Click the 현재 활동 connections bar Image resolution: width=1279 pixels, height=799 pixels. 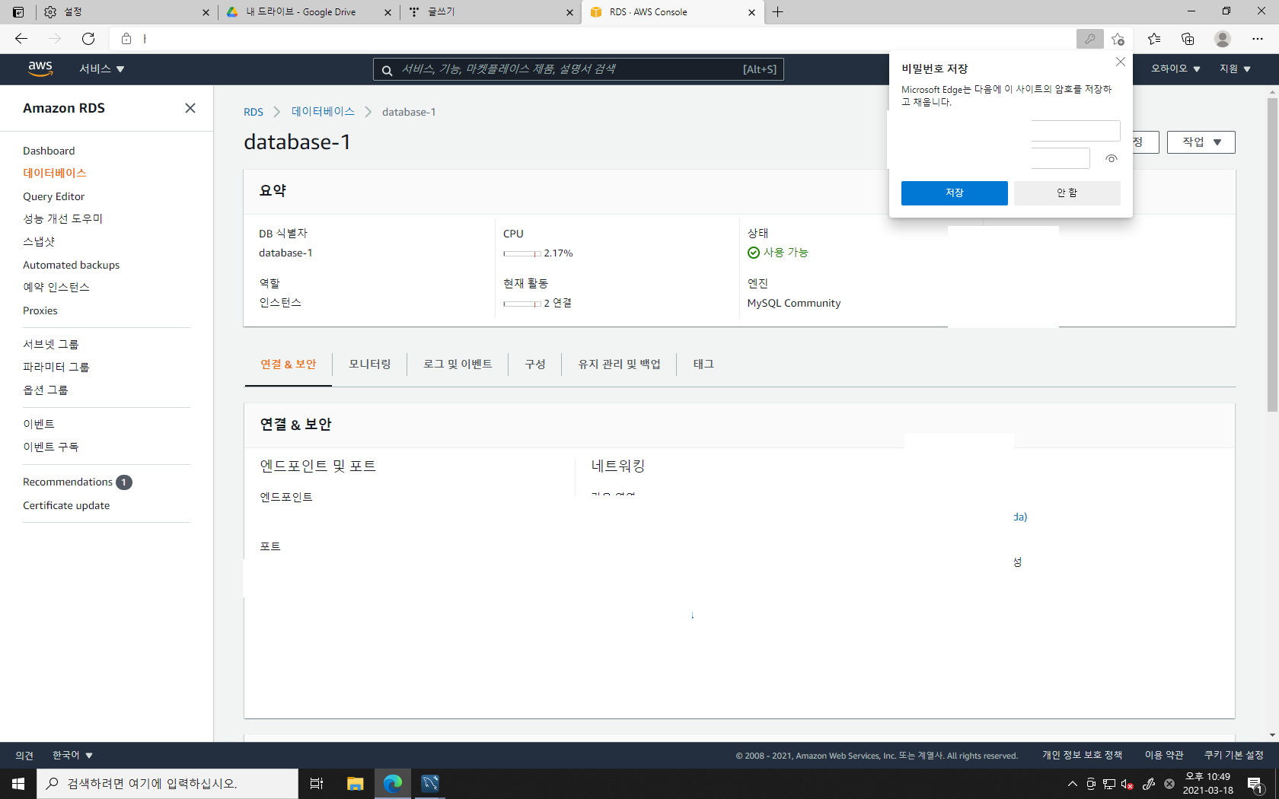522,304
